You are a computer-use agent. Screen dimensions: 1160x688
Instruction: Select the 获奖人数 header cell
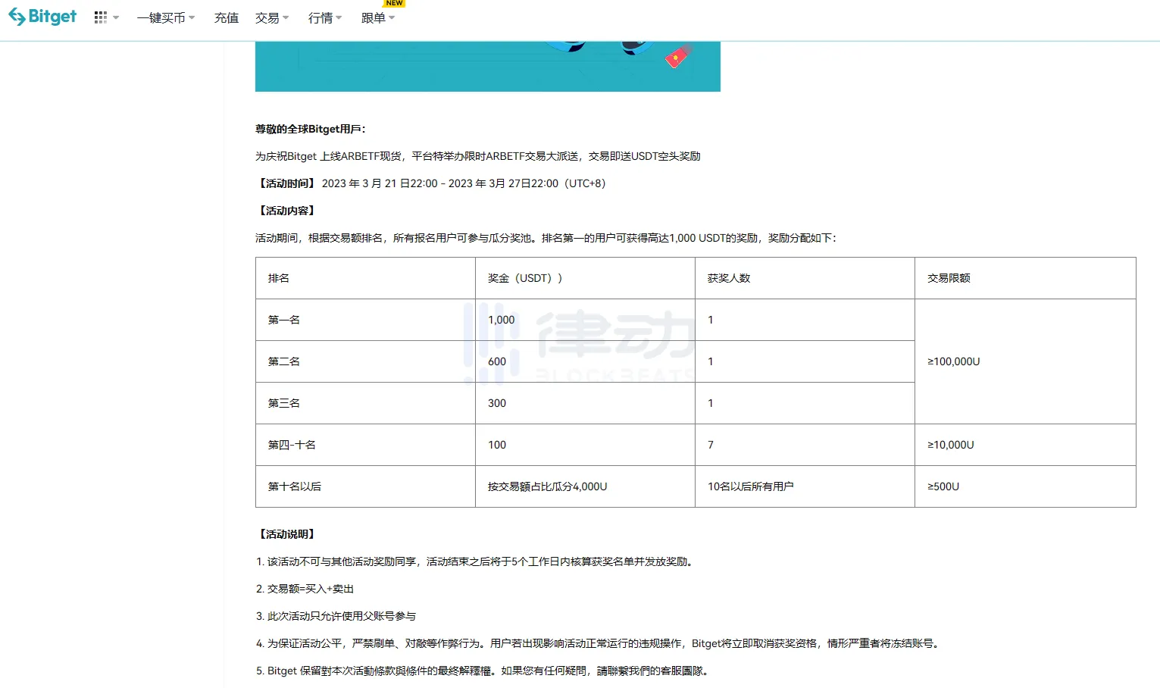[728, 278]
